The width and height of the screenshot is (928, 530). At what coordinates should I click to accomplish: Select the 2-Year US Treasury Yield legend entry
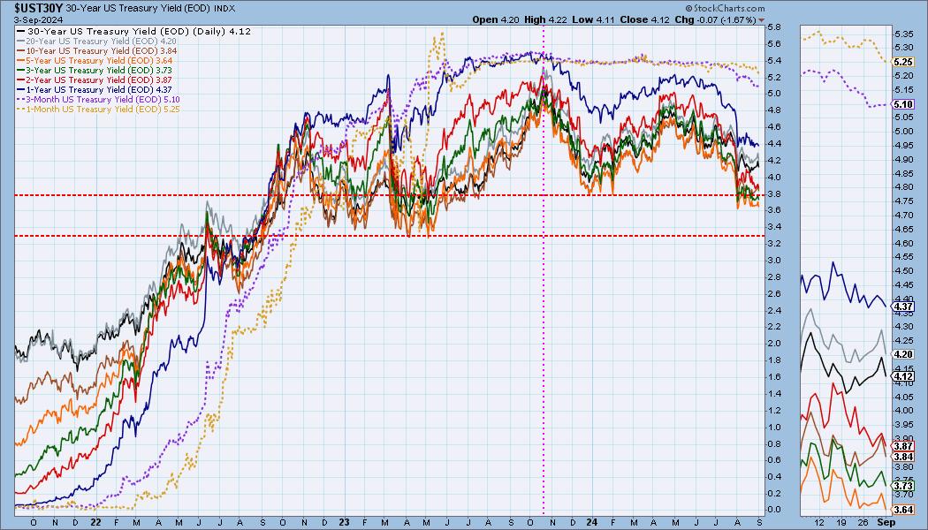95,79
